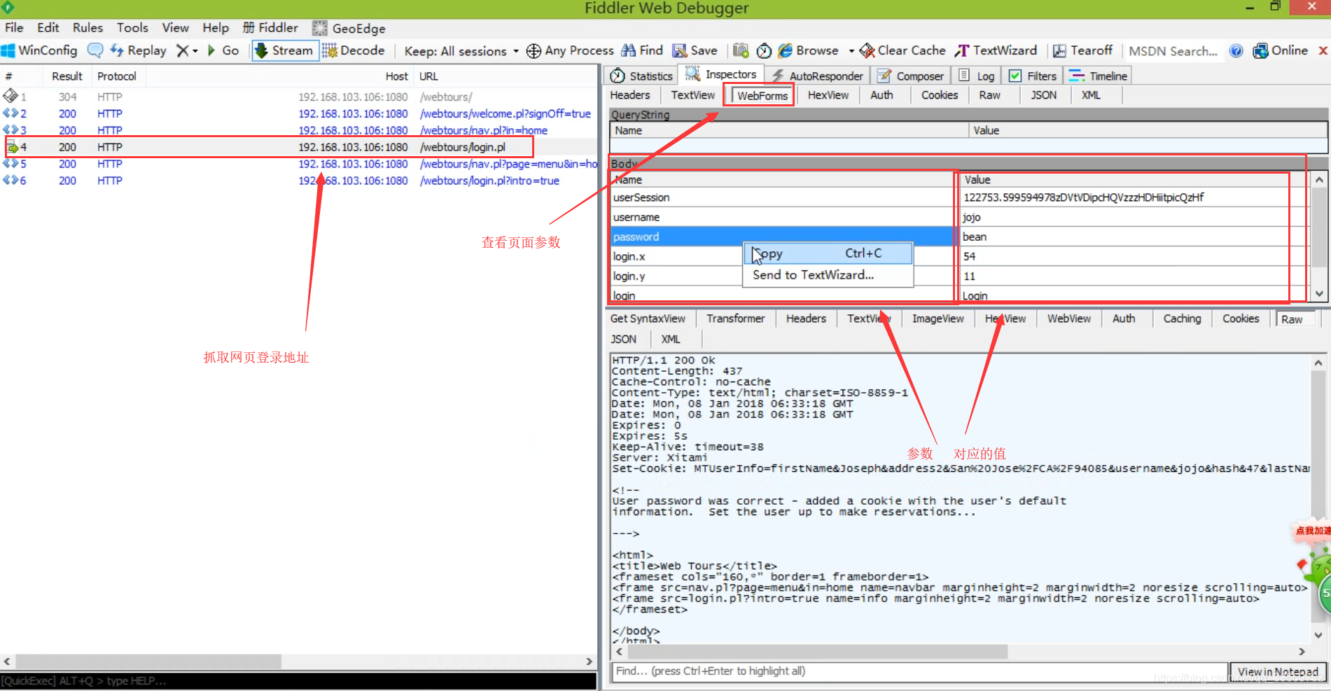Select the request JSON tab

(1043, 95)
